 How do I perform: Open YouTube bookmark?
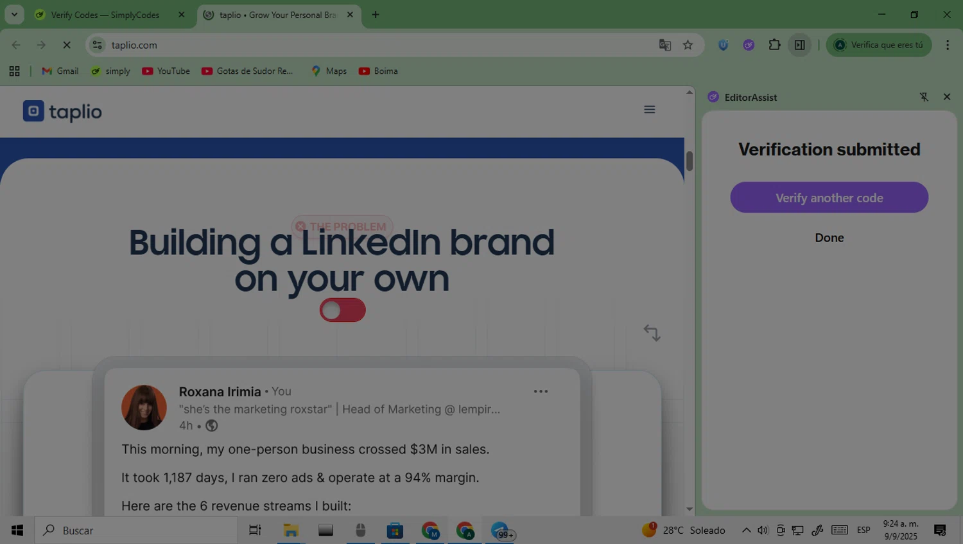point(166,71)
